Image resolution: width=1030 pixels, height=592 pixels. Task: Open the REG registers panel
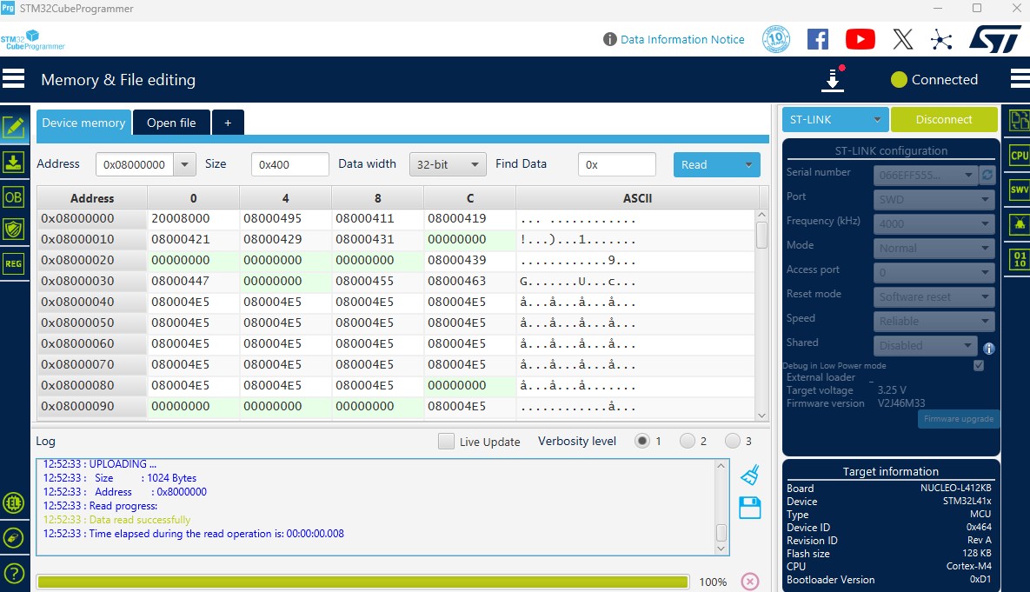[13, 263]
